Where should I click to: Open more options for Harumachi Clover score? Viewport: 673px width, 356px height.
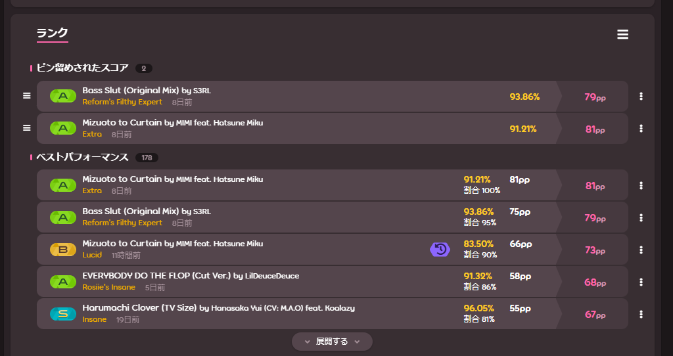641,314
